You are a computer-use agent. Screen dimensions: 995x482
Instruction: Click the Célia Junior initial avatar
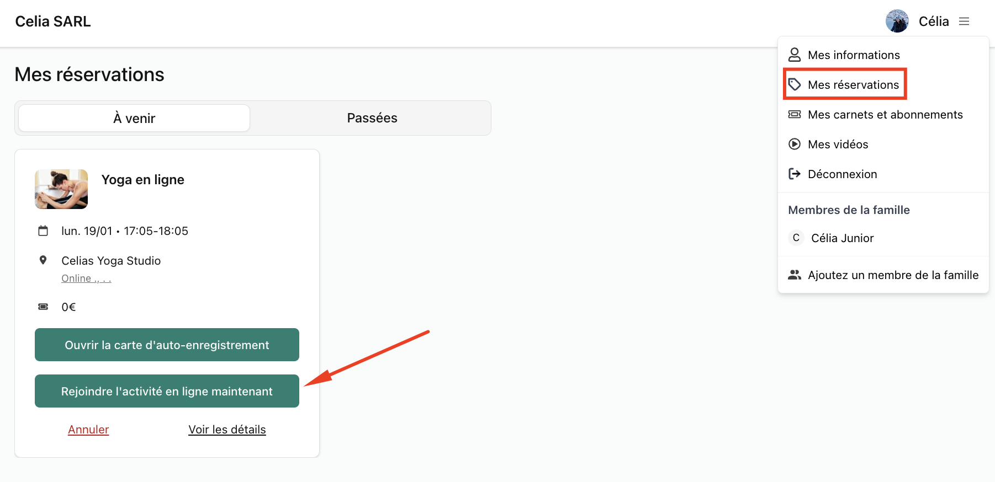click(x=796, y=238)
